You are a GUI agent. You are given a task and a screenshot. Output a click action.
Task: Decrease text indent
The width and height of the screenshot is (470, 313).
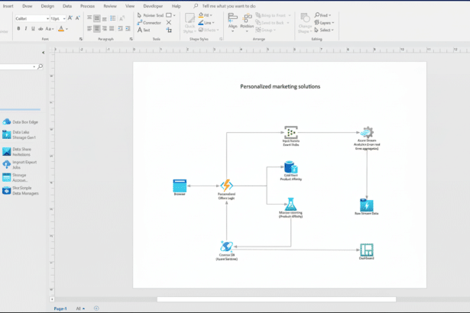coord(120,28)
